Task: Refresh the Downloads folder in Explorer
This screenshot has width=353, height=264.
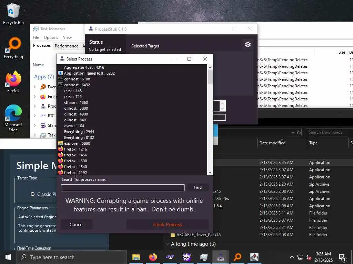Action: click(x=299, y=132)
